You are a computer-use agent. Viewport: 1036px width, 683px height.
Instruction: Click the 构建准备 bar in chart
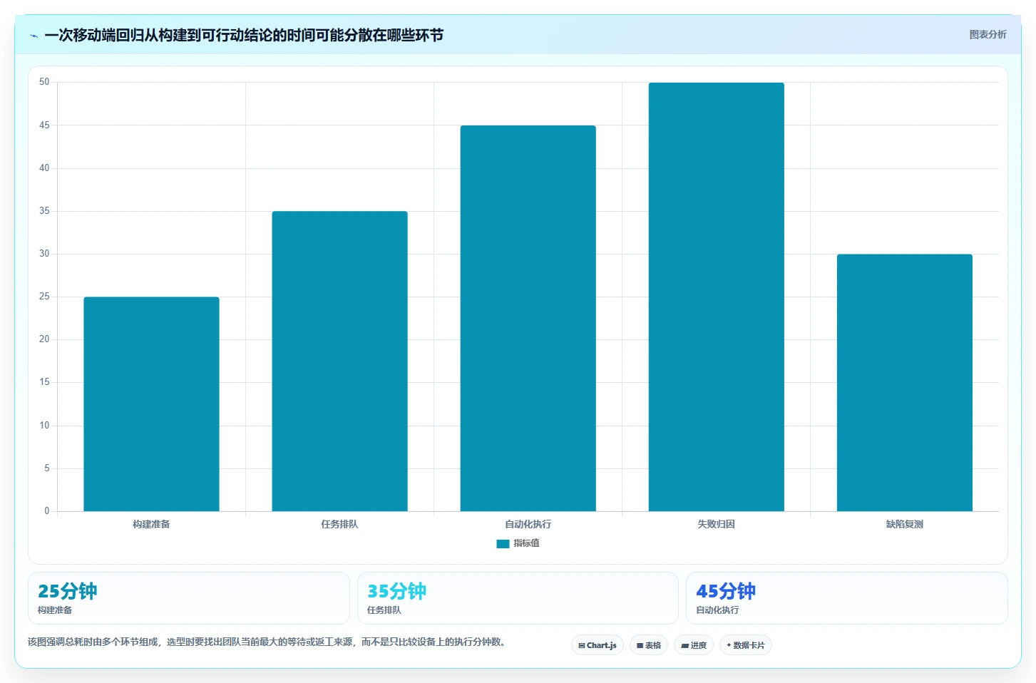[x=151, y=404]
